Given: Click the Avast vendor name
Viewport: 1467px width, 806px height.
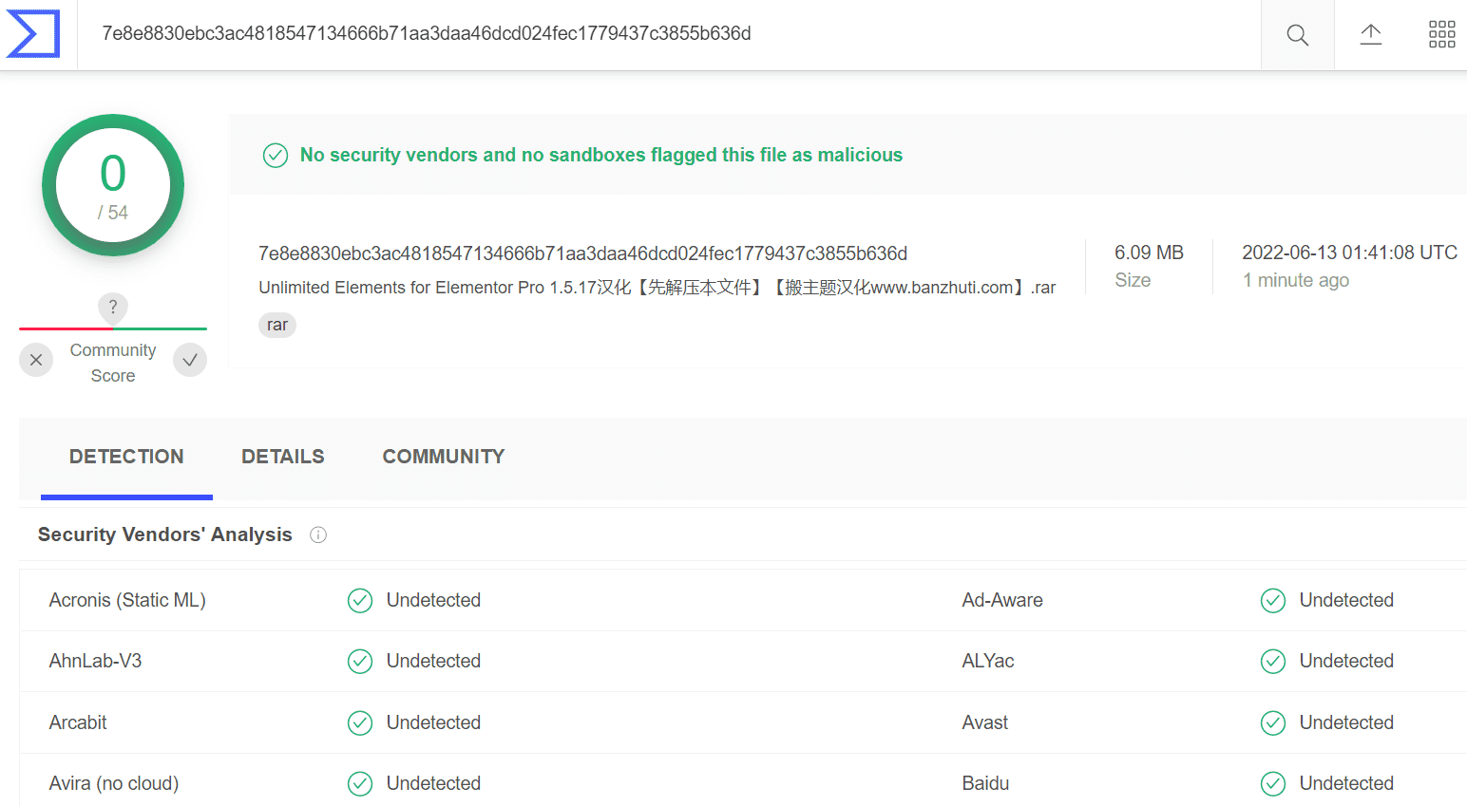Looking at the screenshot, I should (985, 722).
